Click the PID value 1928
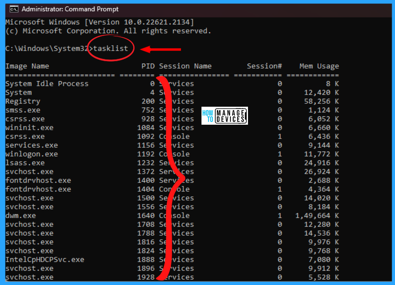The image size is (395, 285). (x=146, y=277)
